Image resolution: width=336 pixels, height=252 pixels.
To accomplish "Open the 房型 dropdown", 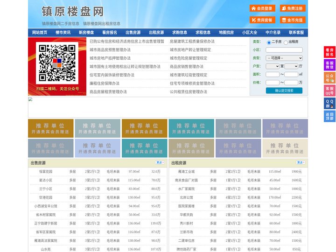I will 284,58.
